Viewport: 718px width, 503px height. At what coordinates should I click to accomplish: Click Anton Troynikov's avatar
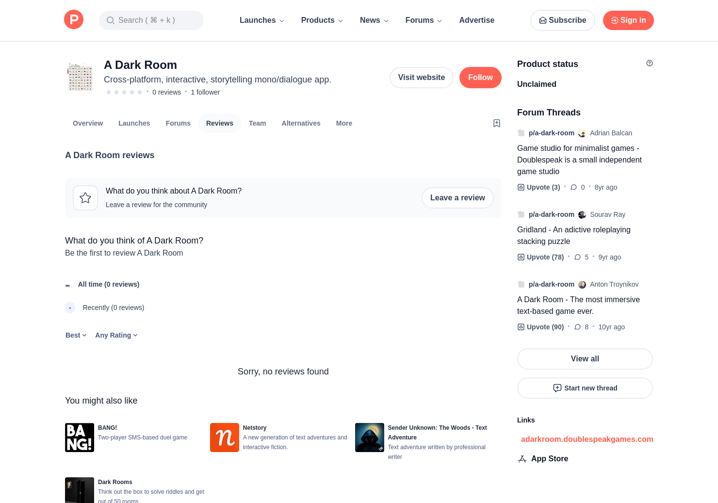[582, 285]
